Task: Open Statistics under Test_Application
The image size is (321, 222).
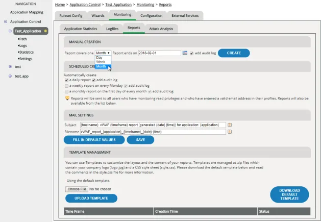Action: coord(26,52)
